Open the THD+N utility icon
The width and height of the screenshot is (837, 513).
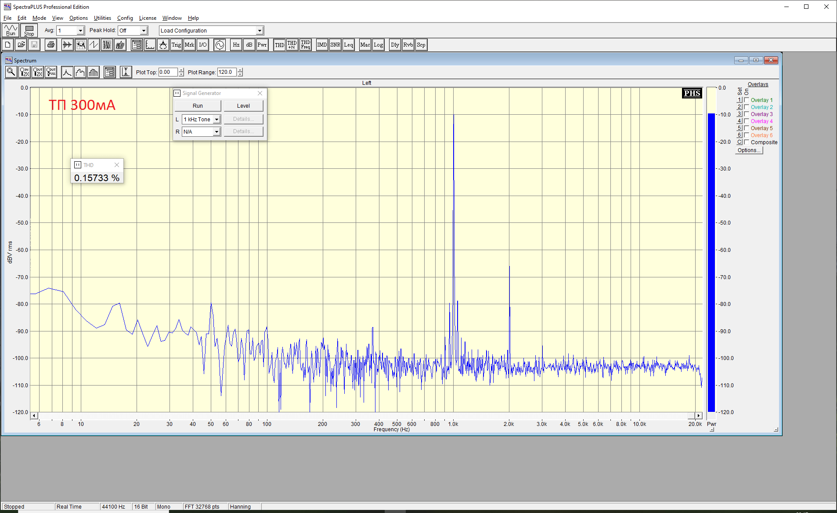[x=292, y=45]
